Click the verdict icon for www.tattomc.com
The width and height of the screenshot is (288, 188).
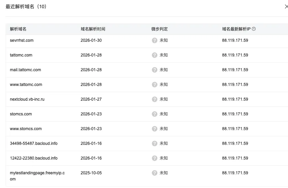tap(155, 85)
